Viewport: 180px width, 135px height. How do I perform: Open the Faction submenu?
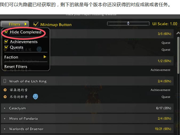point(25,57)
